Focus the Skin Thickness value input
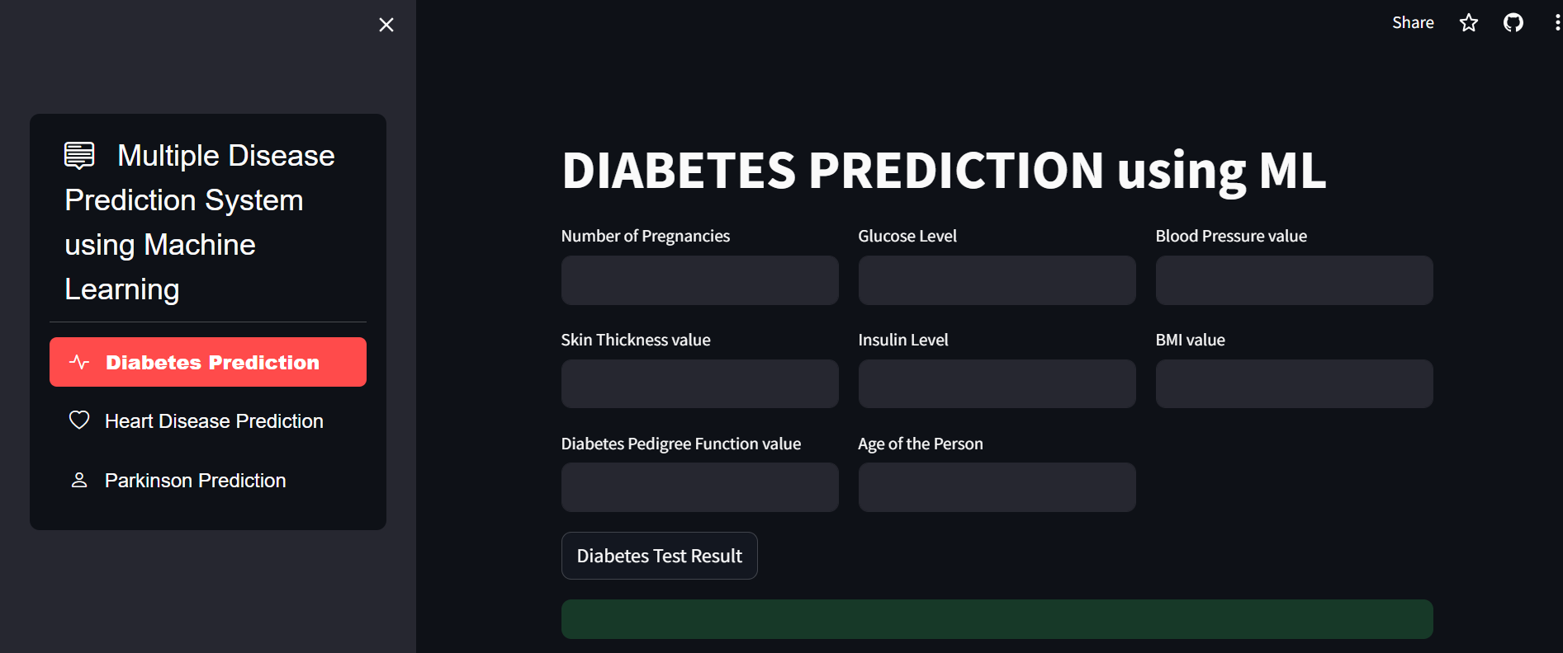Viewport: 1563px width, 653px height. pyautogui.click(x=699, y=383)
